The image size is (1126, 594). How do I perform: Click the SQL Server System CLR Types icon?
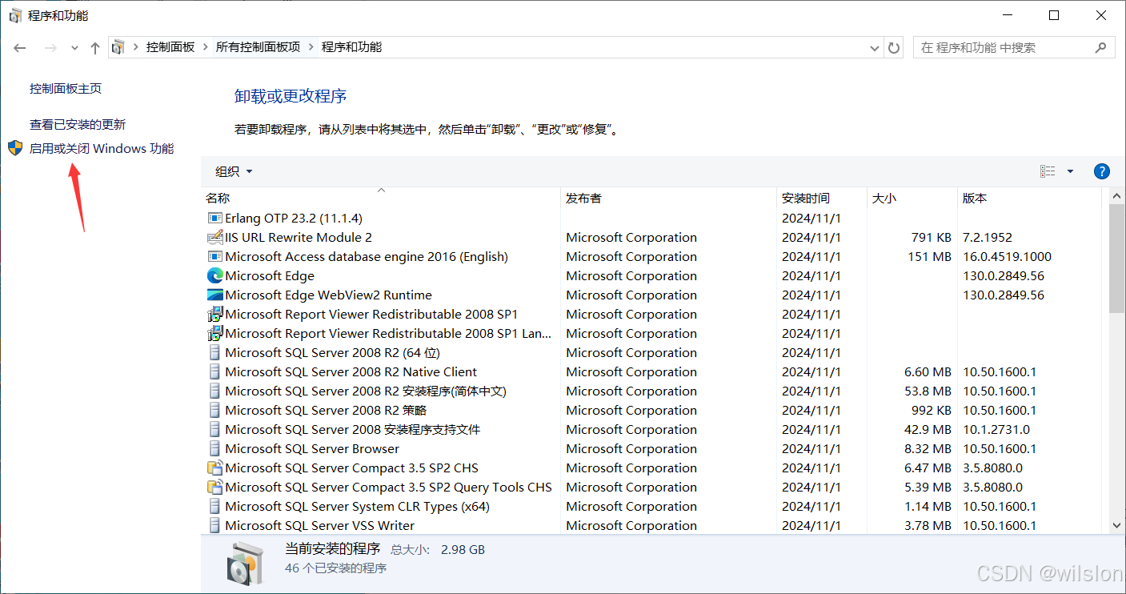click(214, 506)
